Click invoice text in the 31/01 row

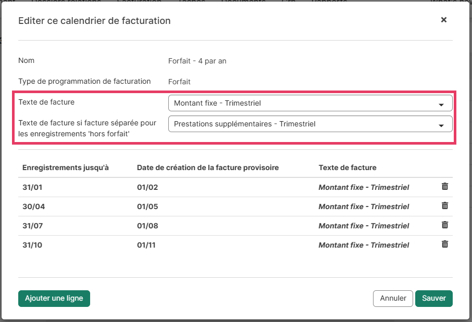(364, 187)
